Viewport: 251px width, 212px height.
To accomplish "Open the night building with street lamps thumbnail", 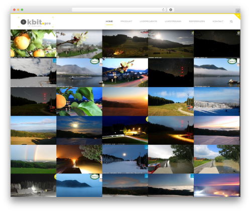I will pos(125,130).
